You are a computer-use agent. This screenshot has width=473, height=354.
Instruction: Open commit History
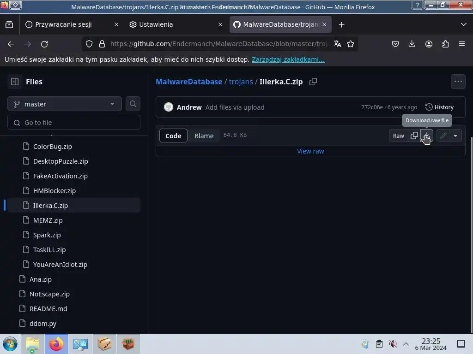tap(439, 107)
